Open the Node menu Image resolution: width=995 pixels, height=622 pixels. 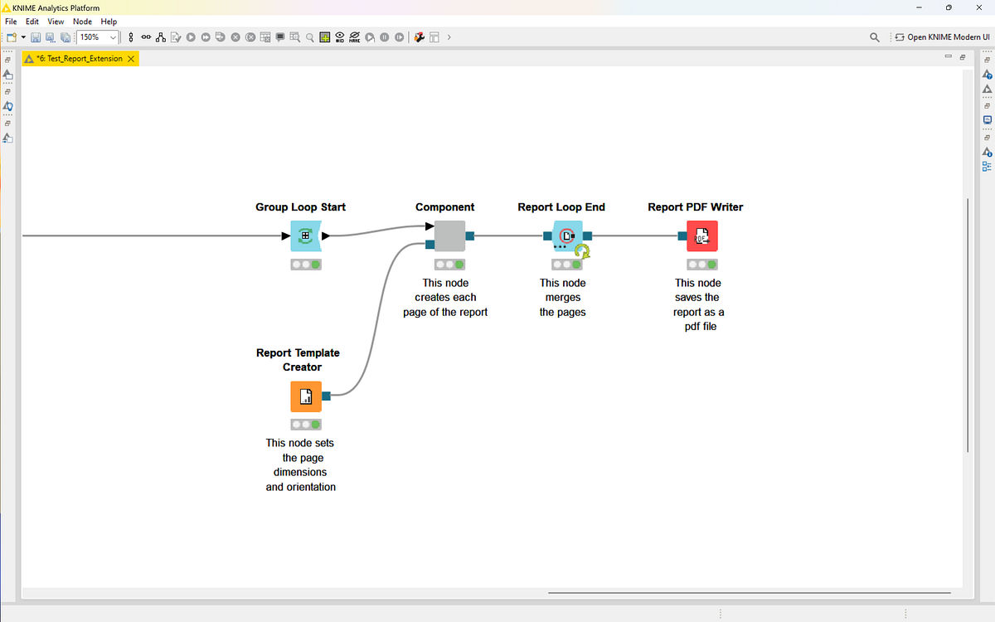[82, 22]
